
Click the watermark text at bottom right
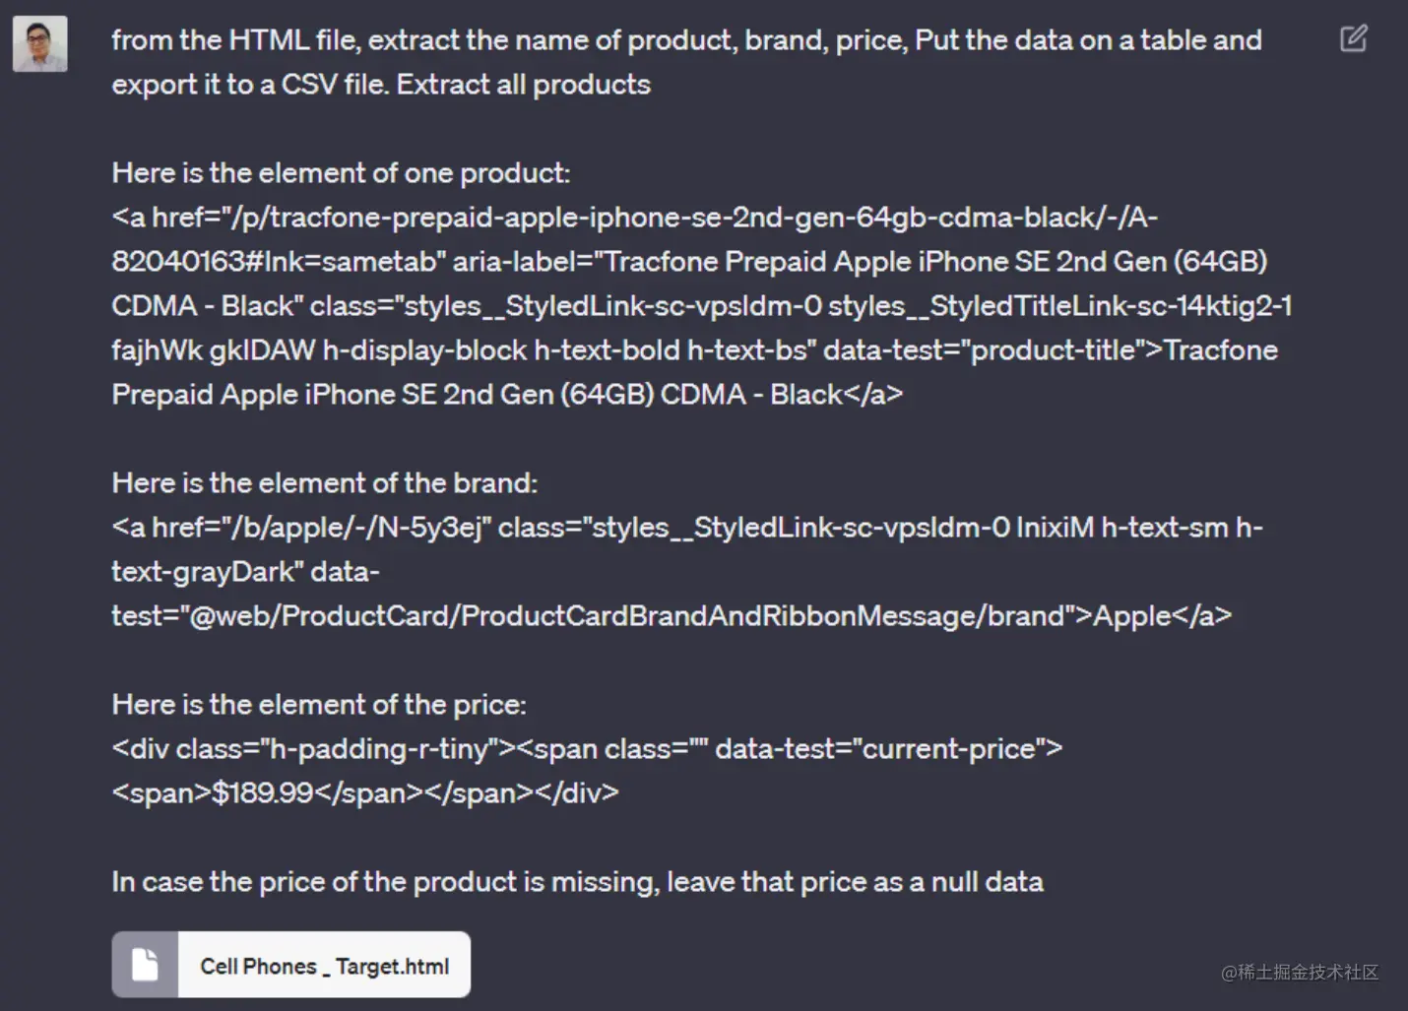coord(1299,972)
